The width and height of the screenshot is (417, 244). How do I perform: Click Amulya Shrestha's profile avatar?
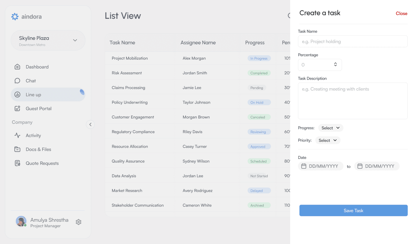point(21,221)
